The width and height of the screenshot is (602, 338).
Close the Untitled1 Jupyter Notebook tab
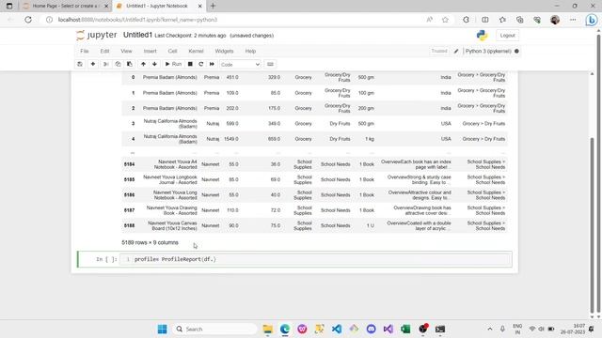pos(200,7)
